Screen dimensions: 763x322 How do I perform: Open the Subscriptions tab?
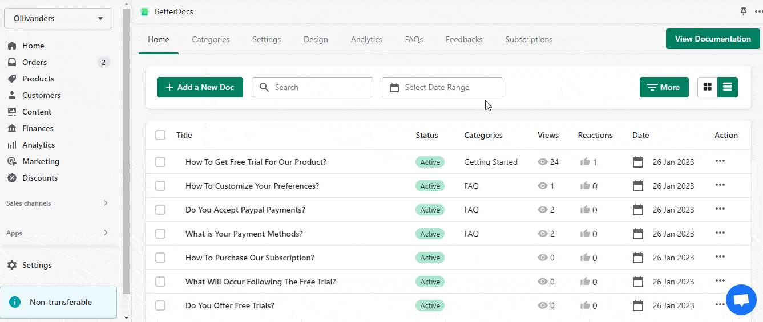[528, 39]
